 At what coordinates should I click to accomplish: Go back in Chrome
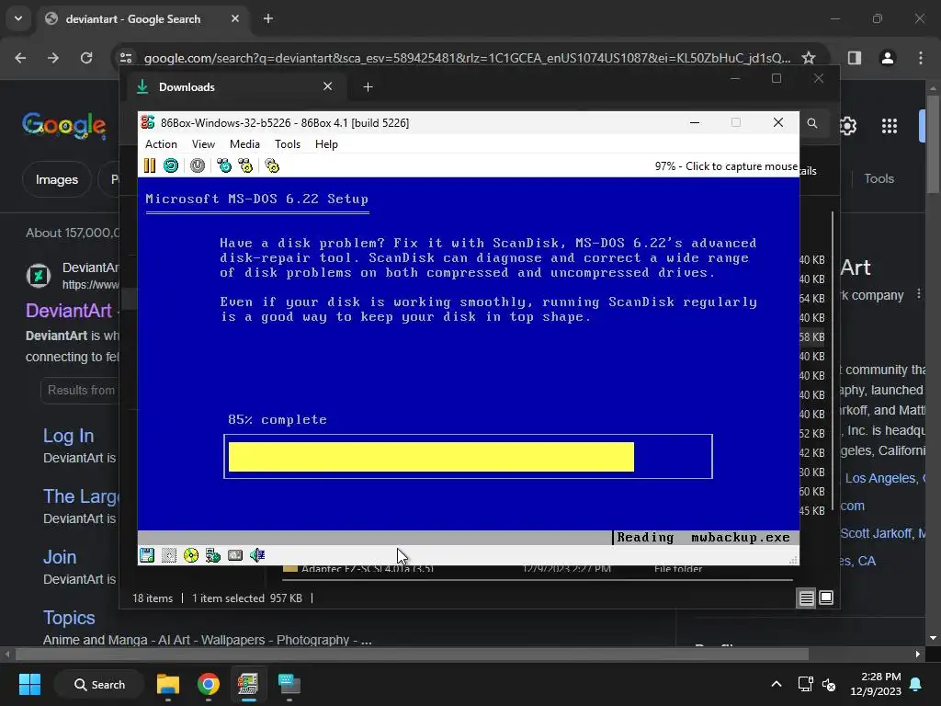20,58
